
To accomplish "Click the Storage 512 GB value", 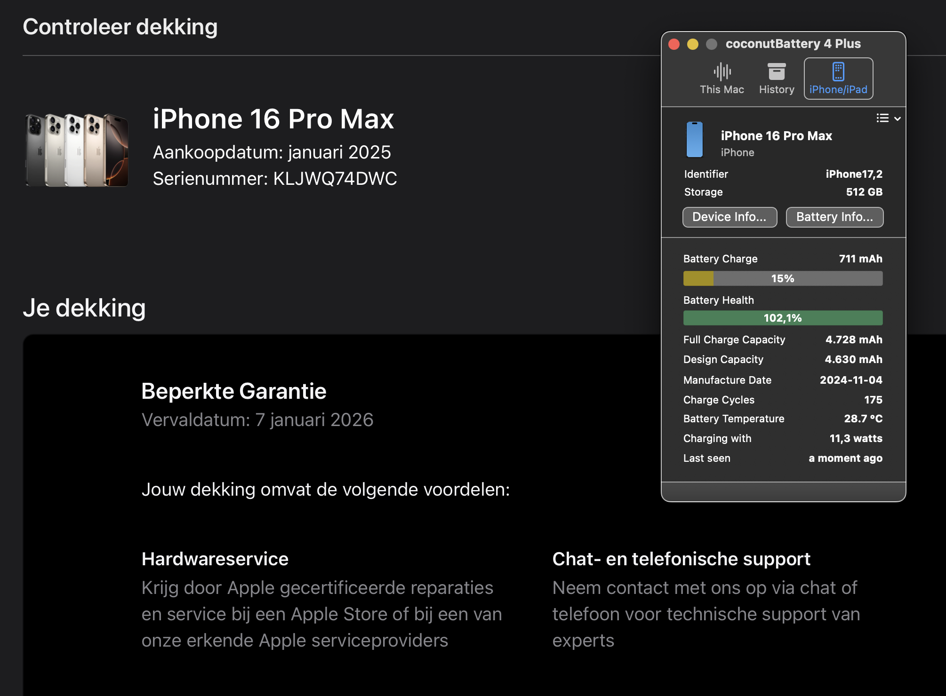I will click(x=864, y=192).
